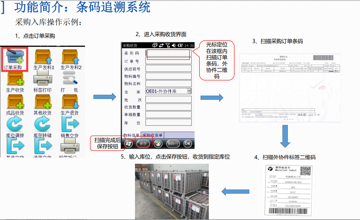Open the 通用交货 exit arrow icon

click(43, 146)
